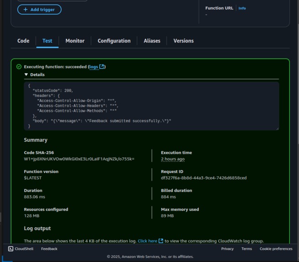Open CloudShell from the footer
299x262 pixels.
(21, 249)
